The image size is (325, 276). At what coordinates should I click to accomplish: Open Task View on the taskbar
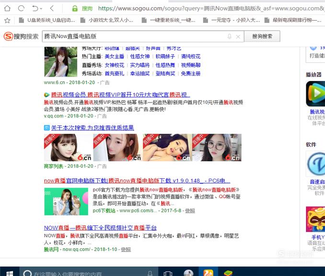point(168,273)
